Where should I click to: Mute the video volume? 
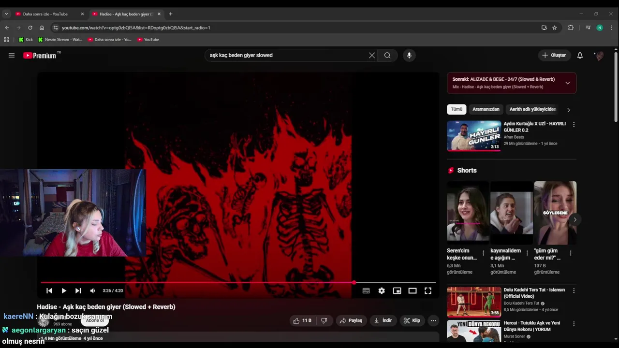tap(92, 290)
